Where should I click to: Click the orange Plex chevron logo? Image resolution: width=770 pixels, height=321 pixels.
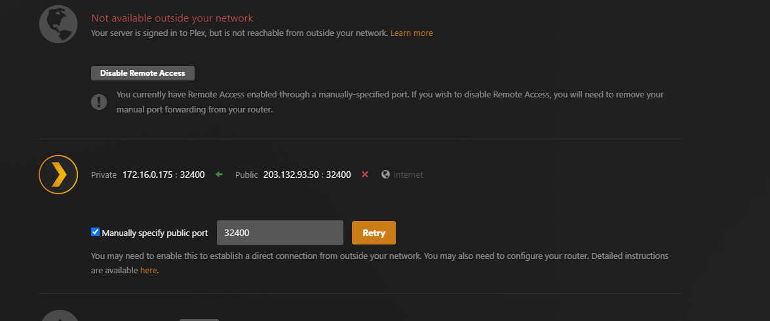coord(58,175)
